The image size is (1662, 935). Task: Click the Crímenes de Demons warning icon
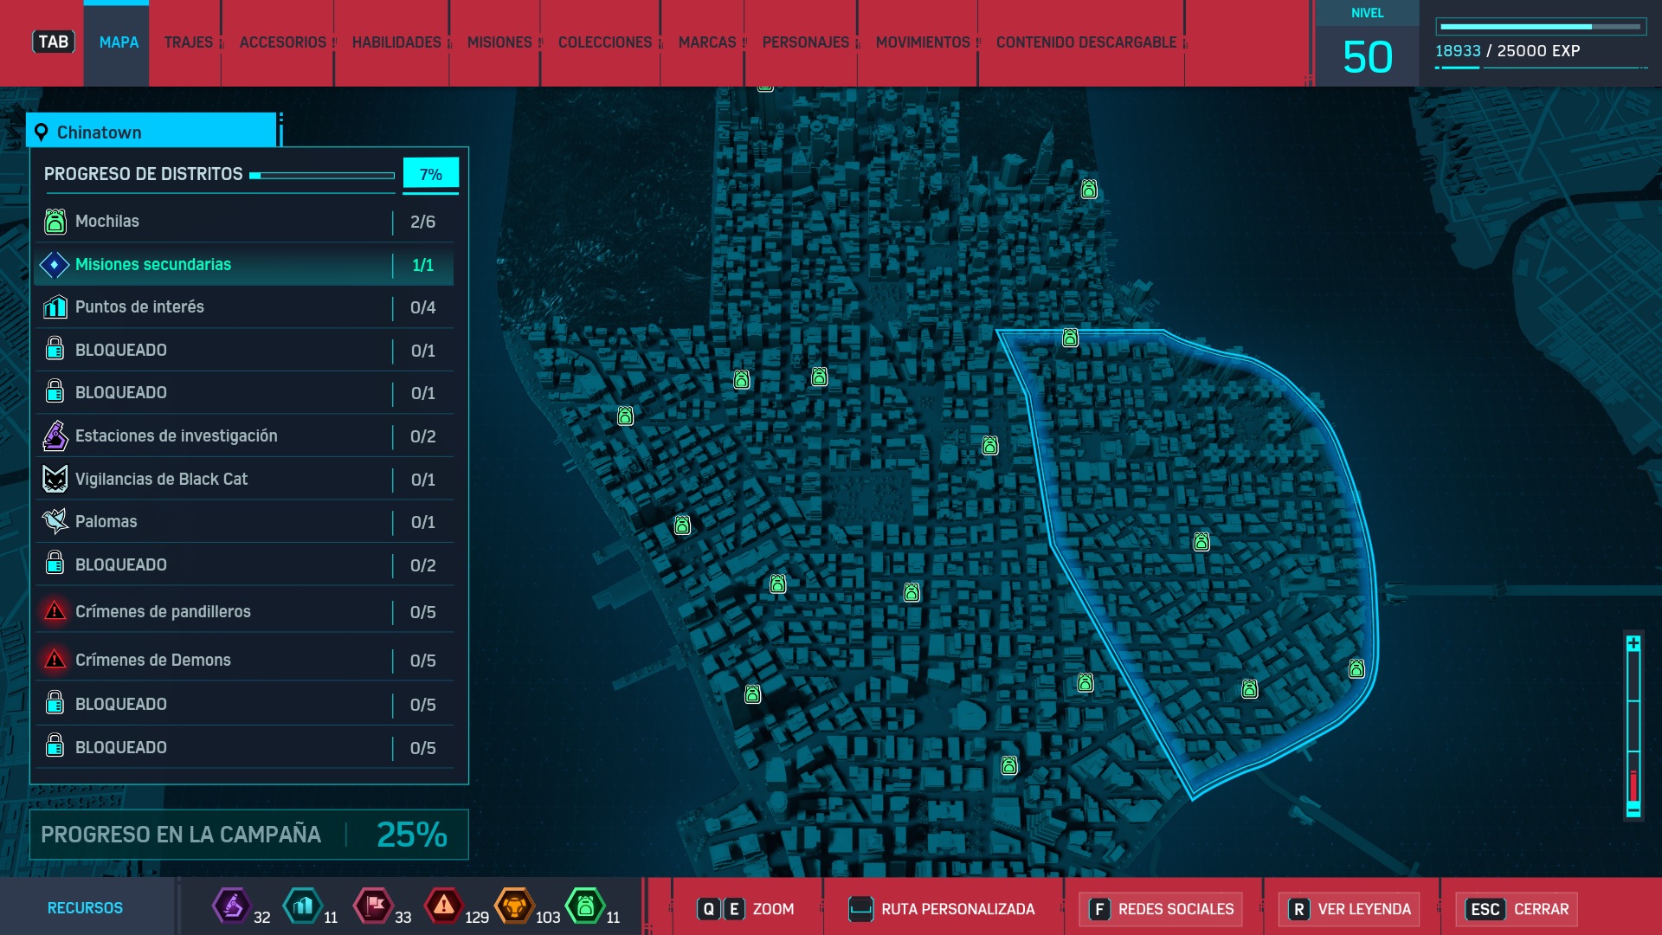pyautogui.click(x=55, y=660)
